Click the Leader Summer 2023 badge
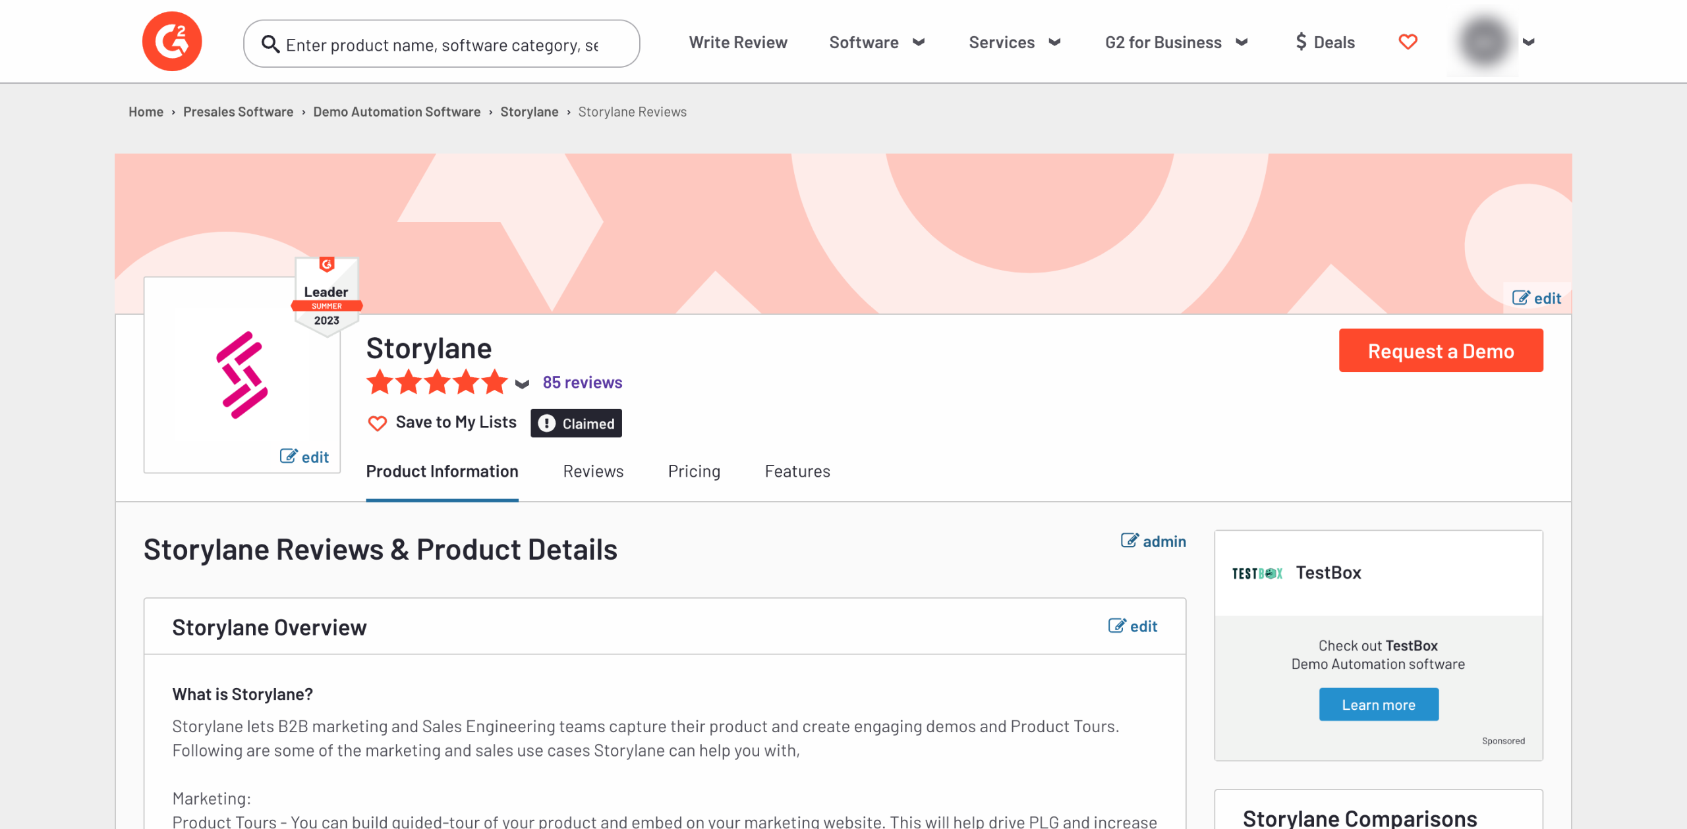This screenshot has width=1687, height=829. pos(326,296)
